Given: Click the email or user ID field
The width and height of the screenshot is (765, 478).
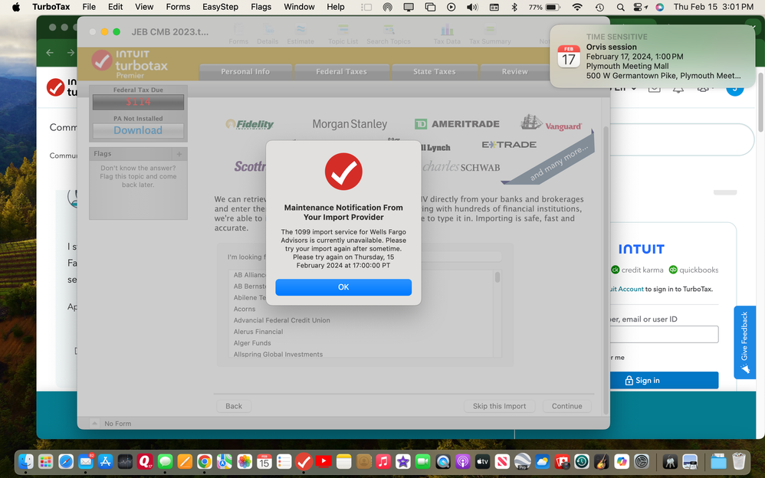Looking at the screenshot, I should [664, 334].
